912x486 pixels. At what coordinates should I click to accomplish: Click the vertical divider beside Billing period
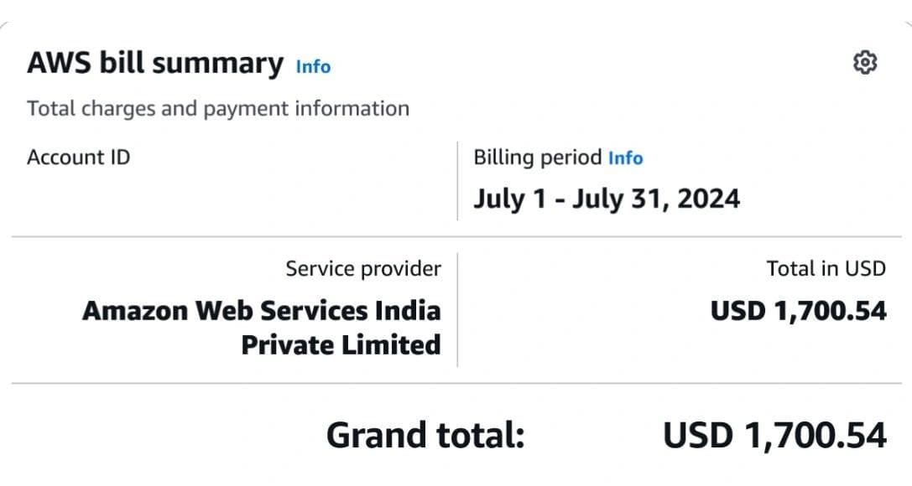click(457, 180)
